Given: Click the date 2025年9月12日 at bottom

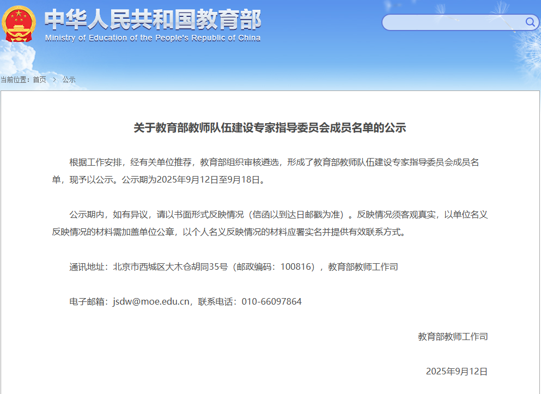Looking at the screenshot, I should click(x=457, y=371).
